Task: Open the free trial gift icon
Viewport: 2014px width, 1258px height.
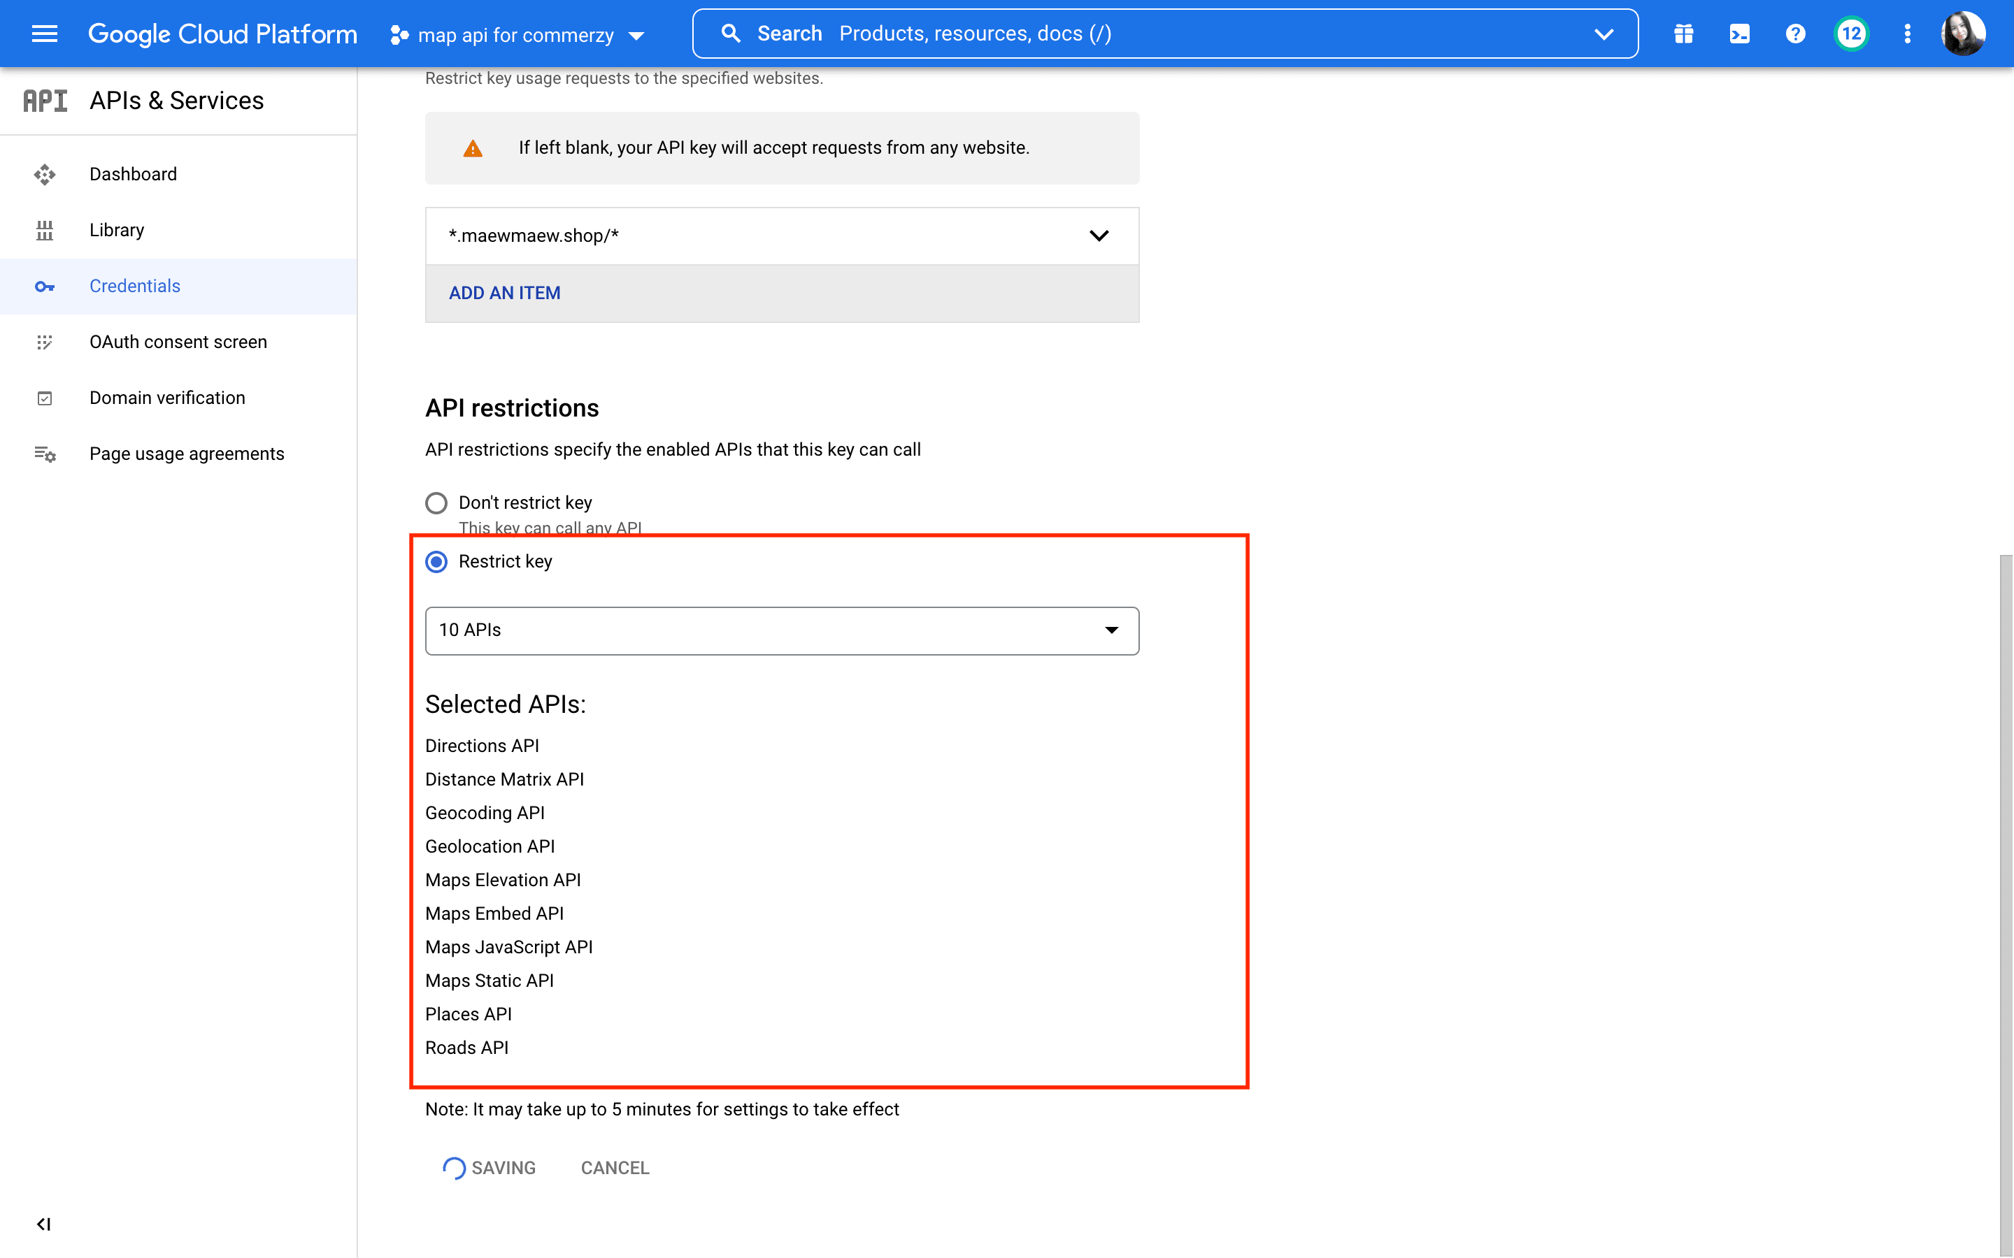Action: click(x=1684, y=34)
